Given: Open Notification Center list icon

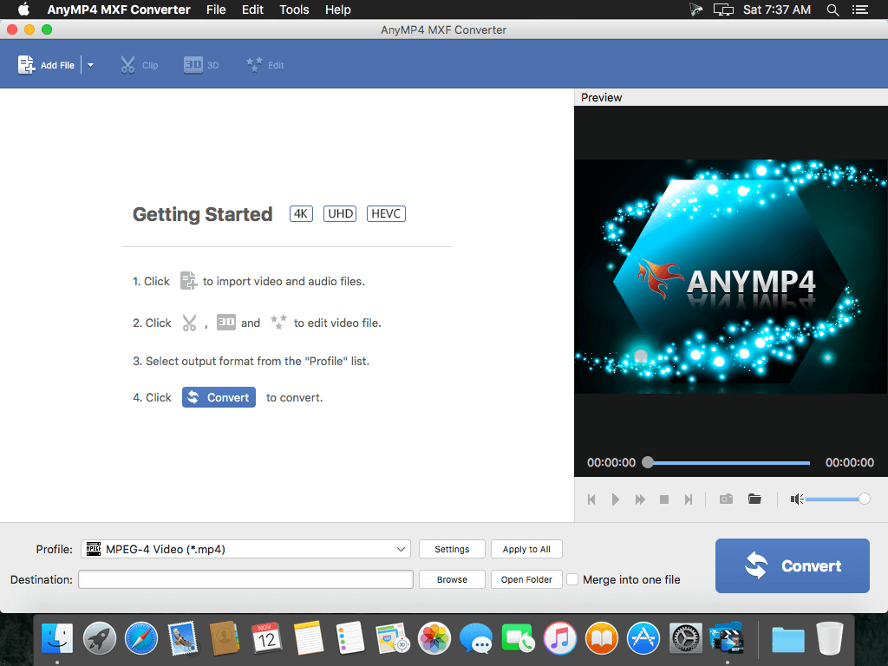Looking at the screenshot, I should coord(859,10).
